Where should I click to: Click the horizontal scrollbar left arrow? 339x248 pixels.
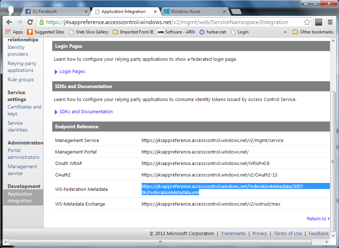coord(6,242)
